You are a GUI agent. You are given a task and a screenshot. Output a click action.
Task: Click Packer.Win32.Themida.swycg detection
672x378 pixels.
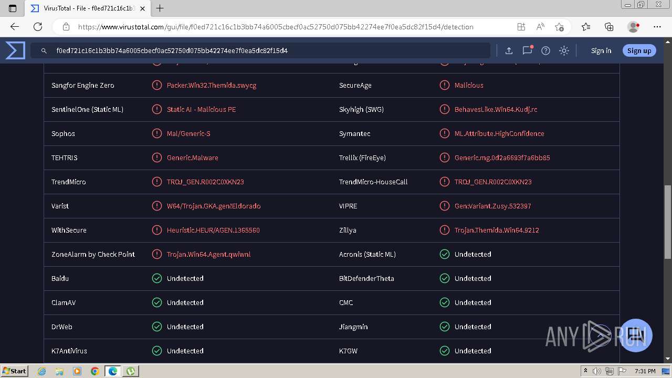pos(212,85)
